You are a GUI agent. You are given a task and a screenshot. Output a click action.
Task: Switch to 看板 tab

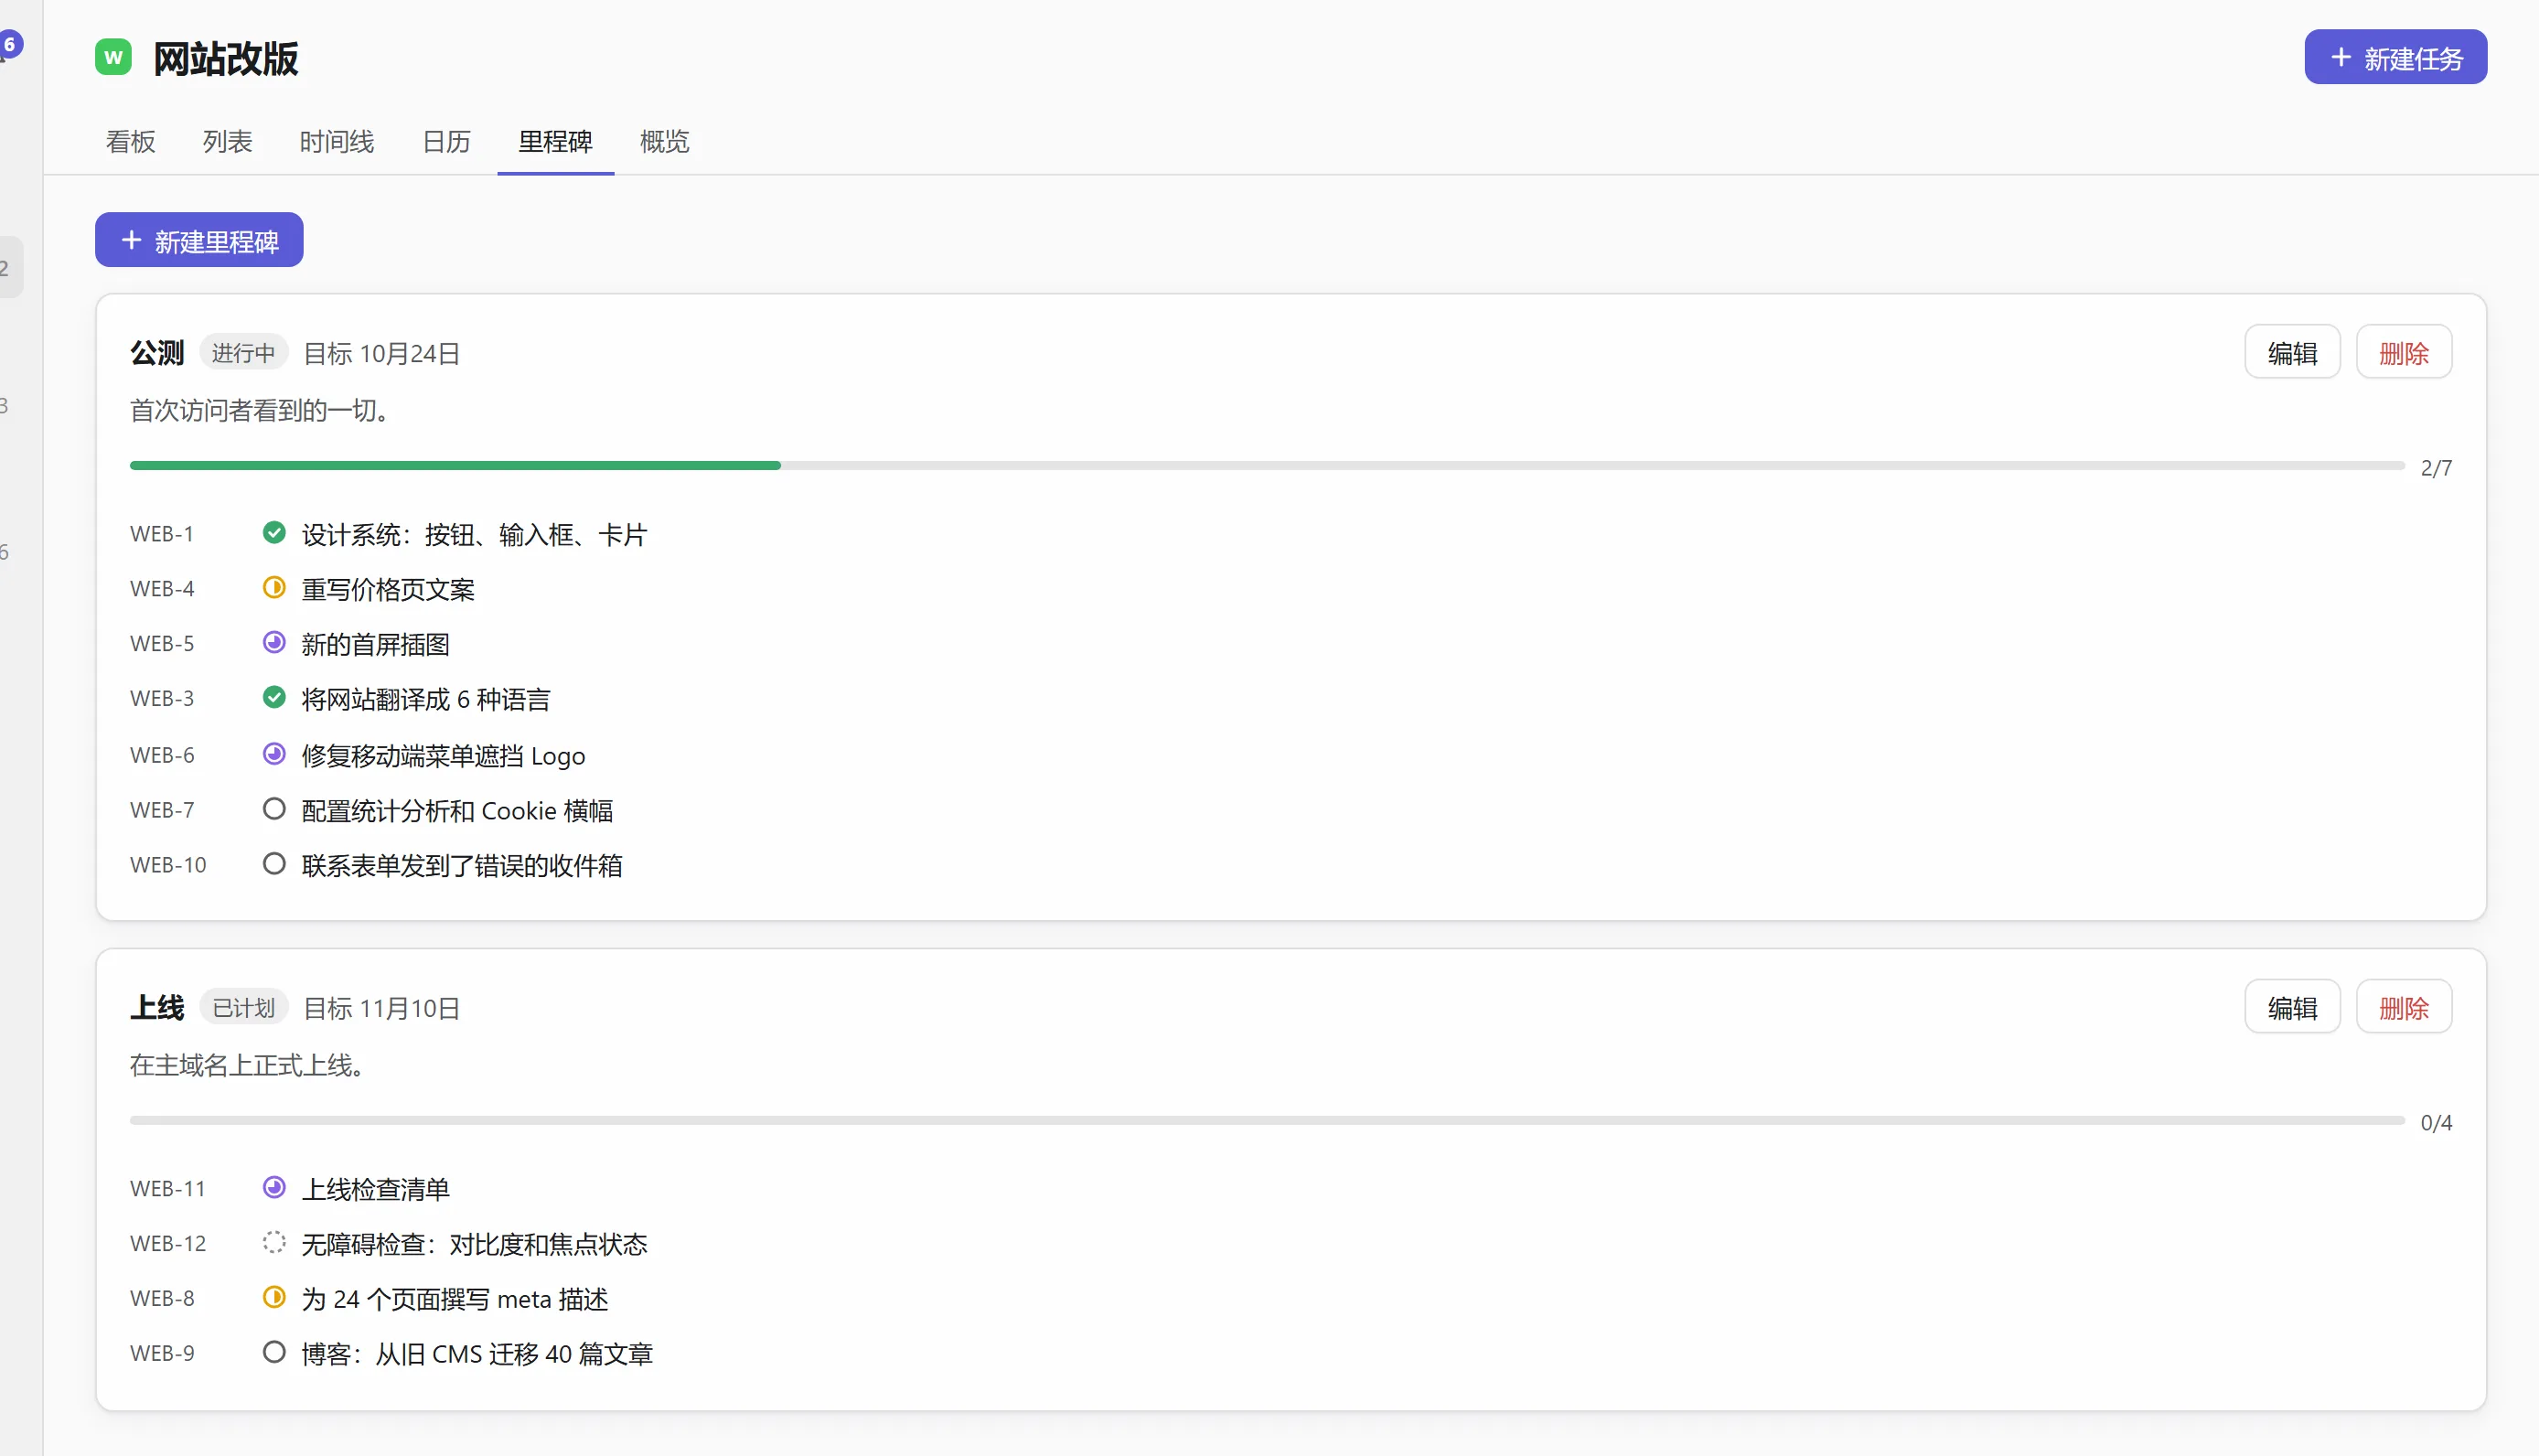pyautogui.click(x=131, y=142)
